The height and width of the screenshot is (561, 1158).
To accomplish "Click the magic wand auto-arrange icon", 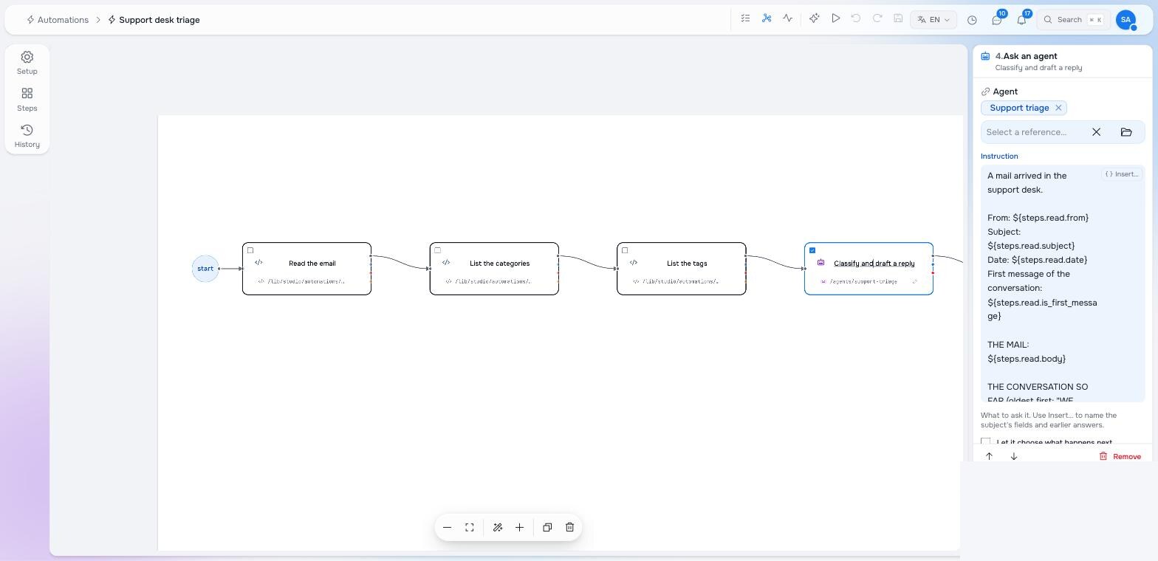I will pyautogui.click(x=498, y=527).
